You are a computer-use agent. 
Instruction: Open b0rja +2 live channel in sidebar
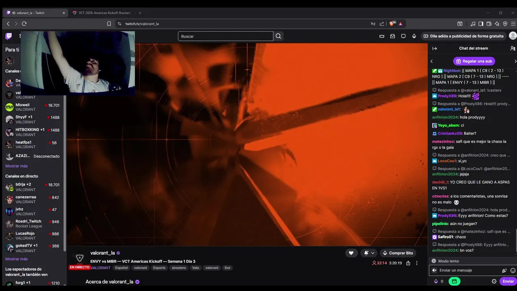(32, 187)
